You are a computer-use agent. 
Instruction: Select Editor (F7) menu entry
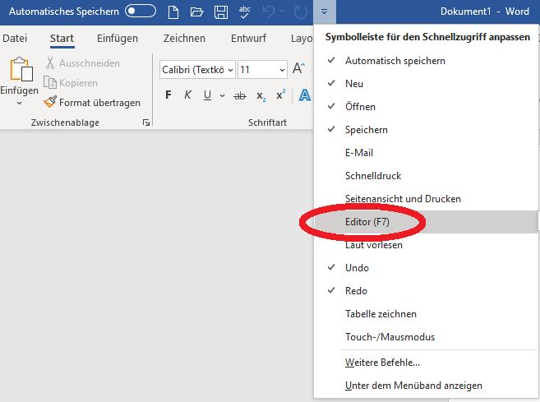coord(426,222)
